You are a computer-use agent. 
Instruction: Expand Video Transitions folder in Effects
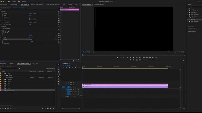pos(188,21)
